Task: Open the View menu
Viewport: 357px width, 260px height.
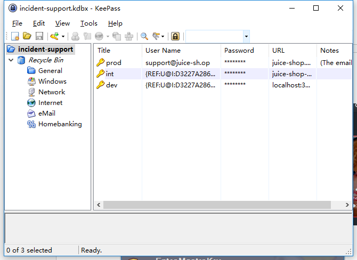Action: pyautogui.click(x=62, y=23)
